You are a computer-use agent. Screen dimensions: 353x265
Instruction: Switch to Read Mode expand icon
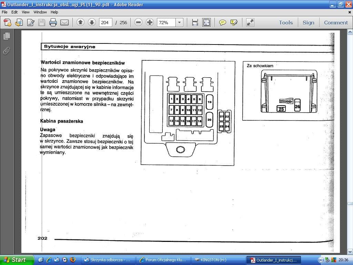click(x=250, y=22)
